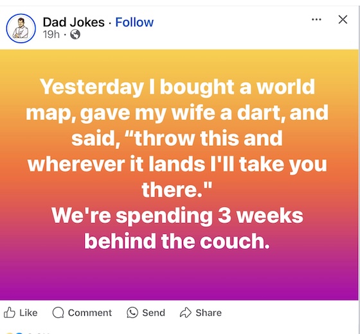Click the thumbs-up Like icon

[x=10, y=312]
